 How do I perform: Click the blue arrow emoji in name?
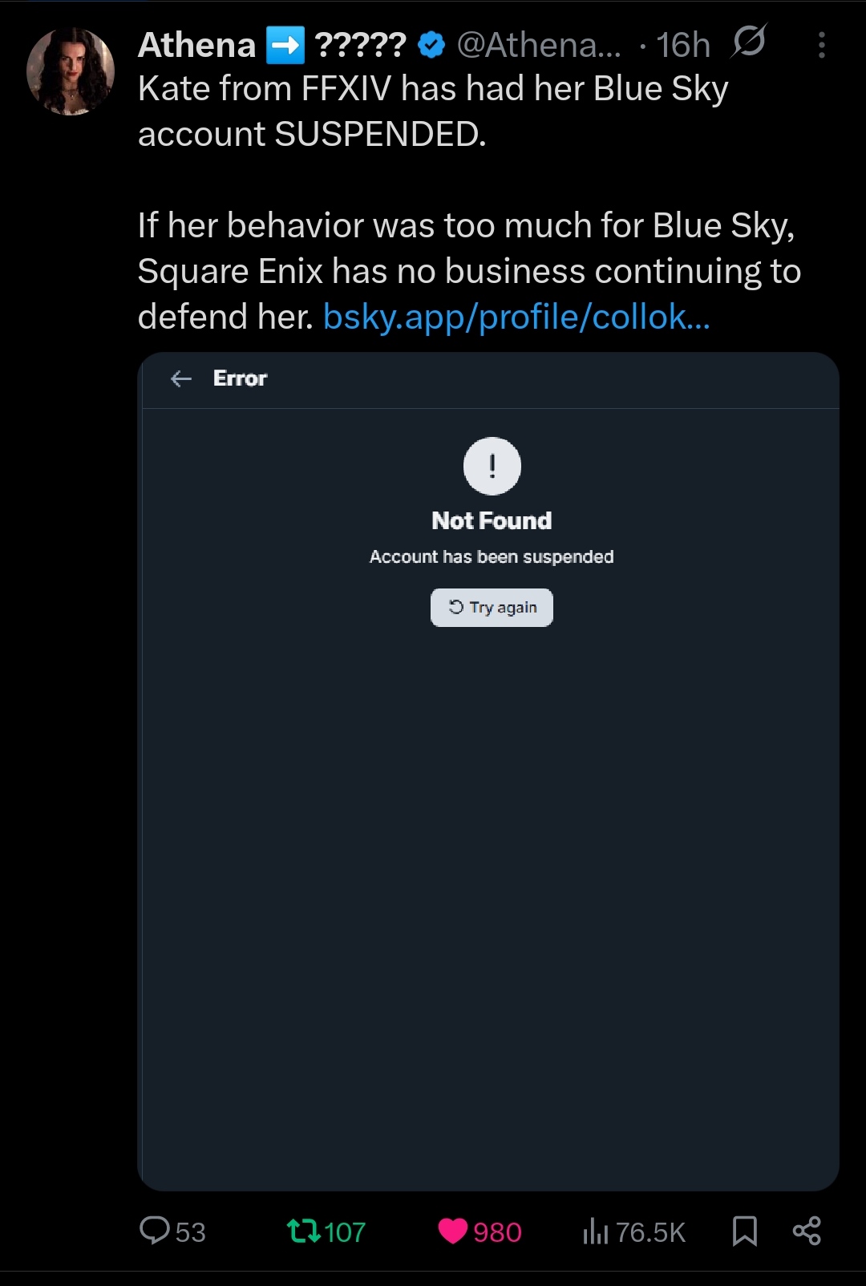point(285,46)
